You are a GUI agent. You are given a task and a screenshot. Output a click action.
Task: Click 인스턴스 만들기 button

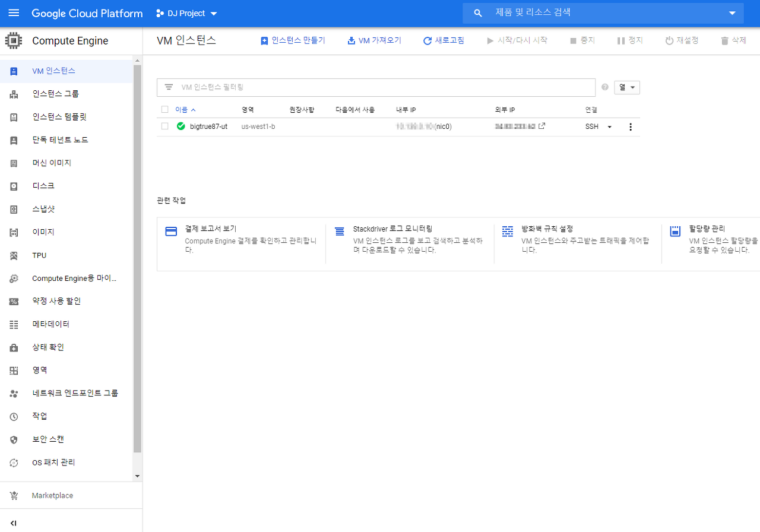pos(293,40)
